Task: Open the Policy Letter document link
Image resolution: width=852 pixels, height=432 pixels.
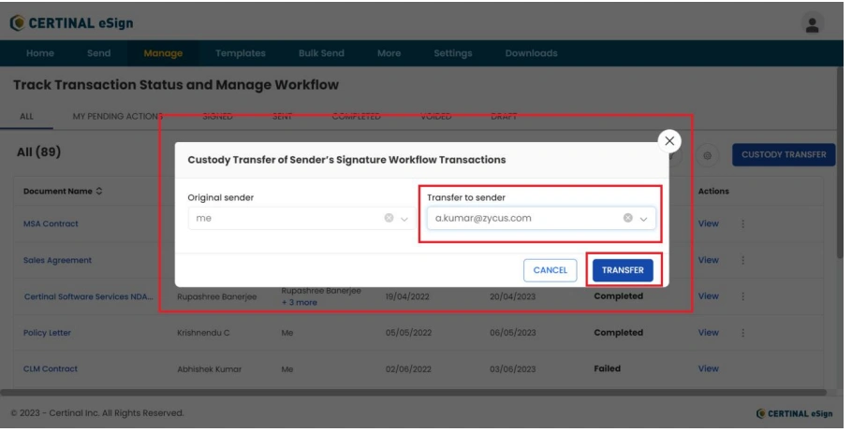Action: click(47, 333)
